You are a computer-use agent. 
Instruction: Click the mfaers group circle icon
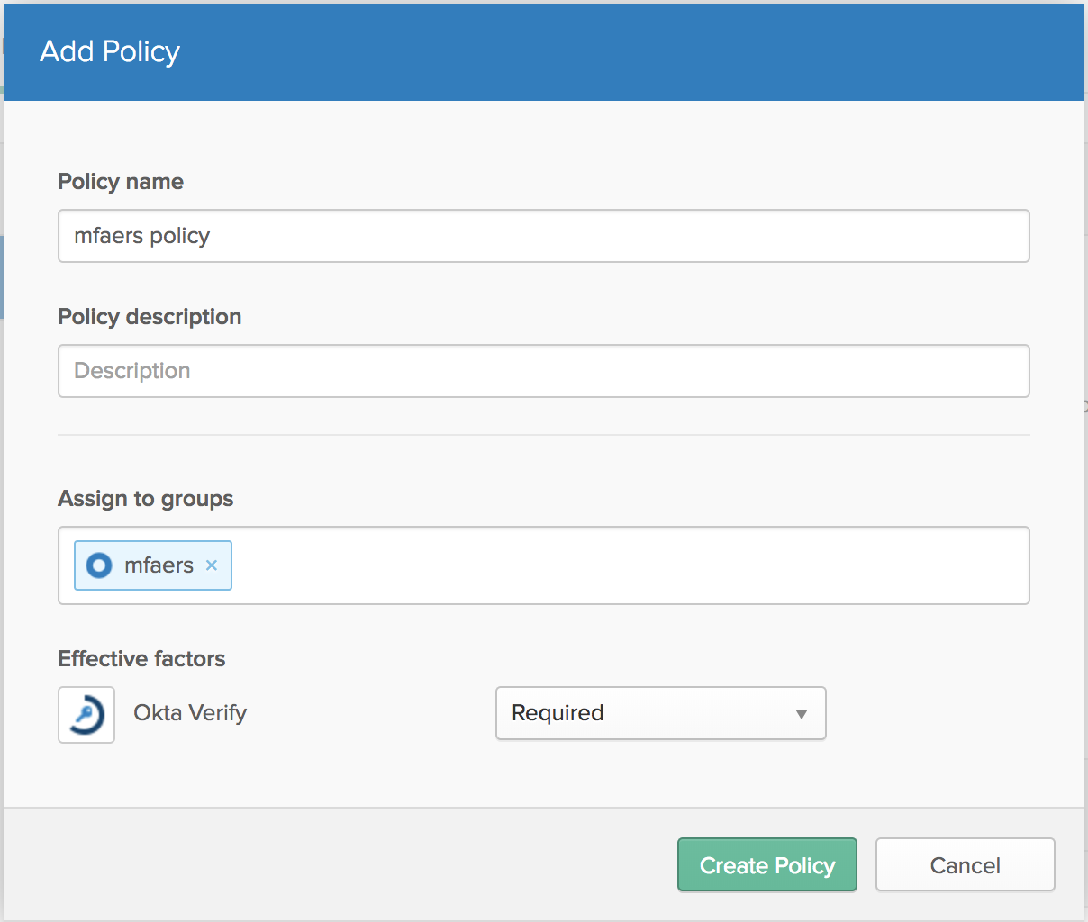(99, 565)
